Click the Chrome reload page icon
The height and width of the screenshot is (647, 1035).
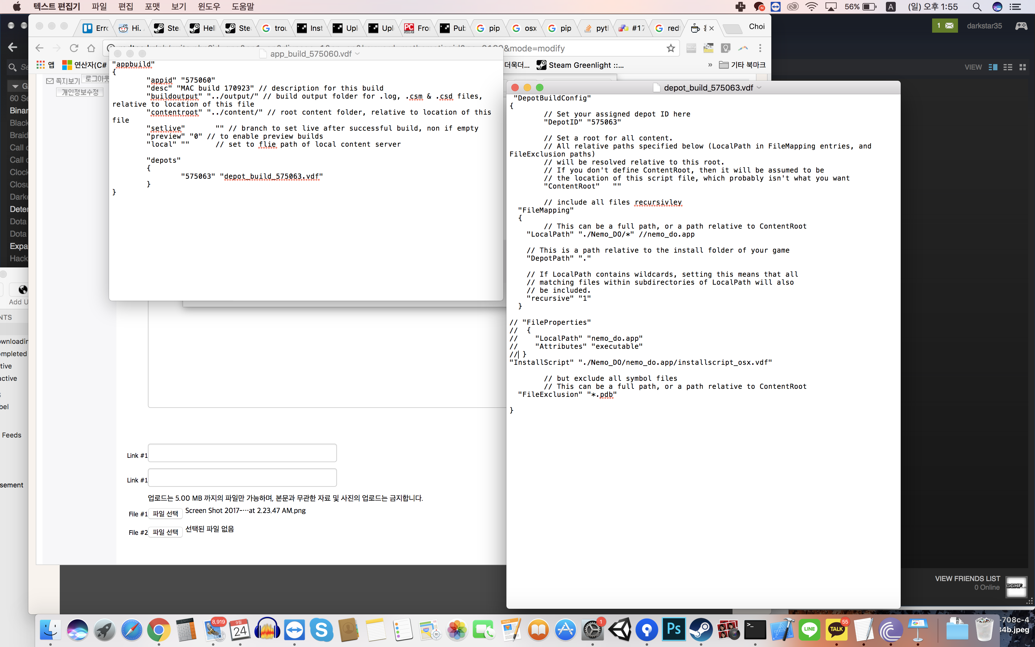[74, 48]
